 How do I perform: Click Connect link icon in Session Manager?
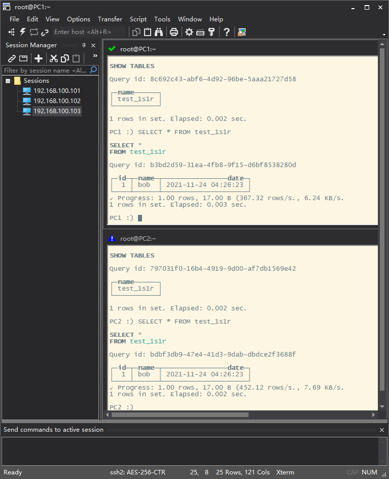click(x=12, y=58)
